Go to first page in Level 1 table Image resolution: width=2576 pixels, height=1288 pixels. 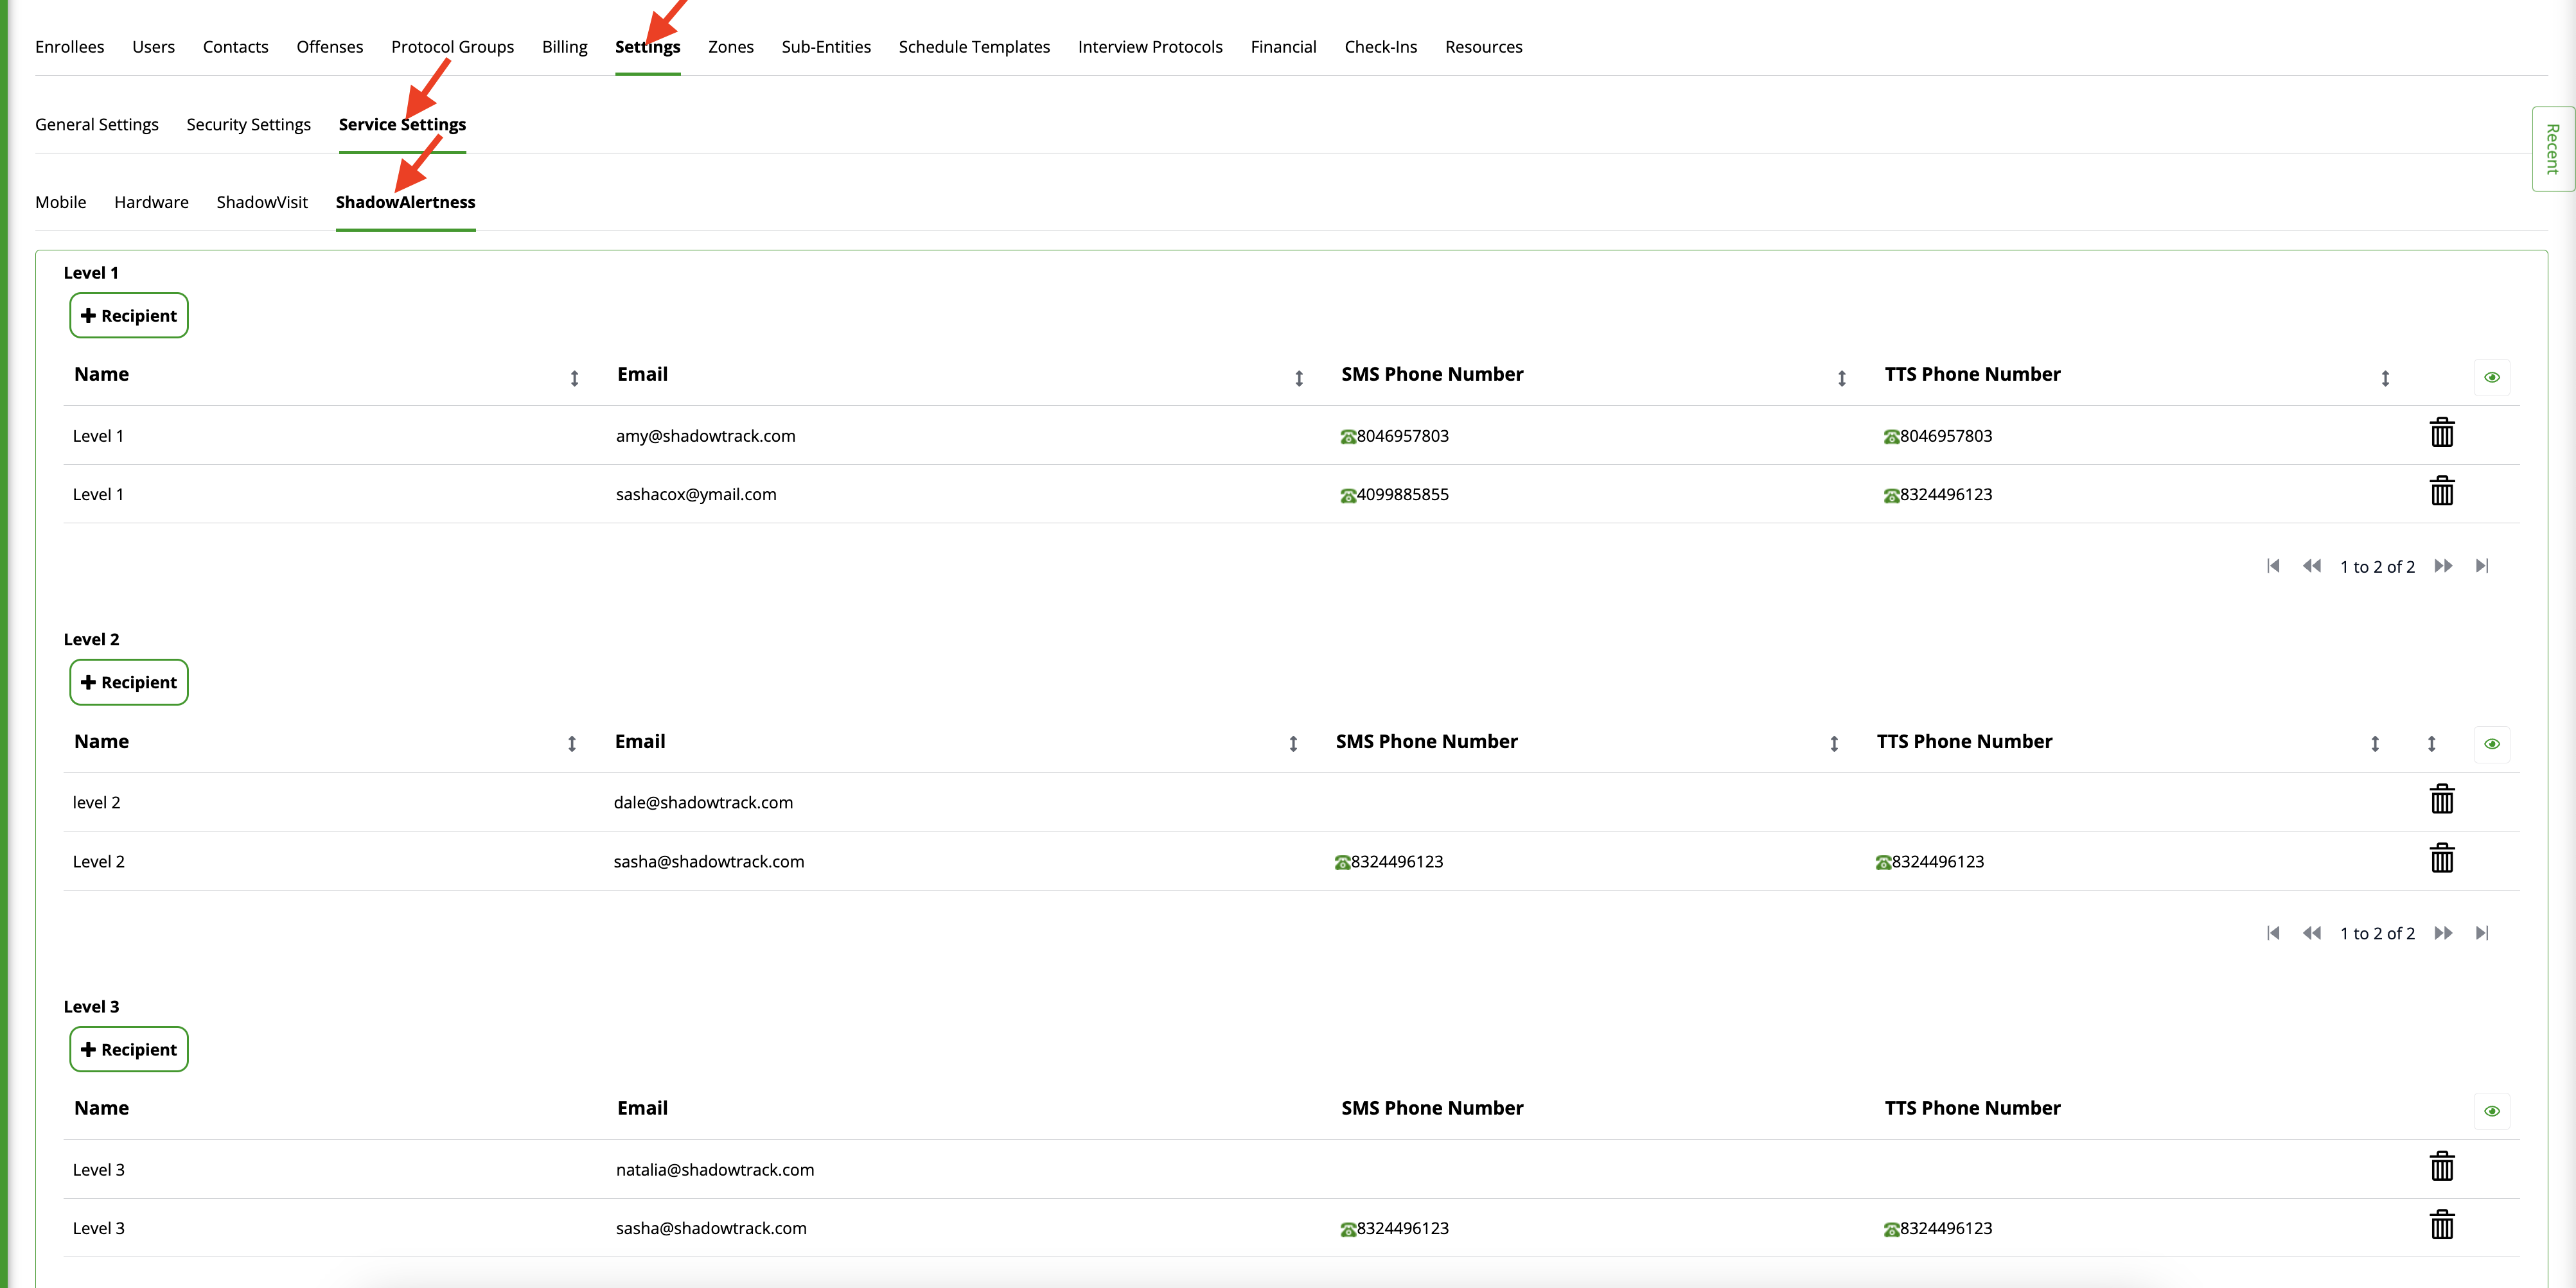tap(2273, 566)
